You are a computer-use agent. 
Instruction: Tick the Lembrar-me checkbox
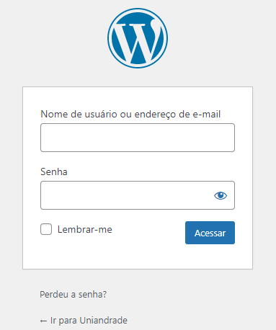pos(46,229)
